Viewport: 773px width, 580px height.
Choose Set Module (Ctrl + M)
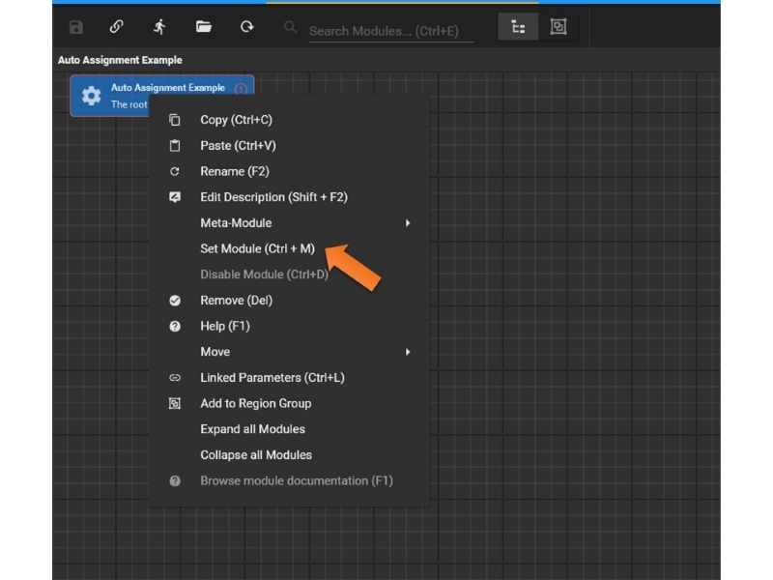[289, 248]
